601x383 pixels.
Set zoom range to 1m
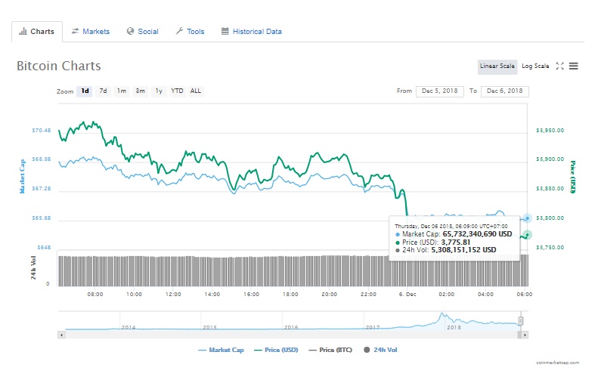122,91
